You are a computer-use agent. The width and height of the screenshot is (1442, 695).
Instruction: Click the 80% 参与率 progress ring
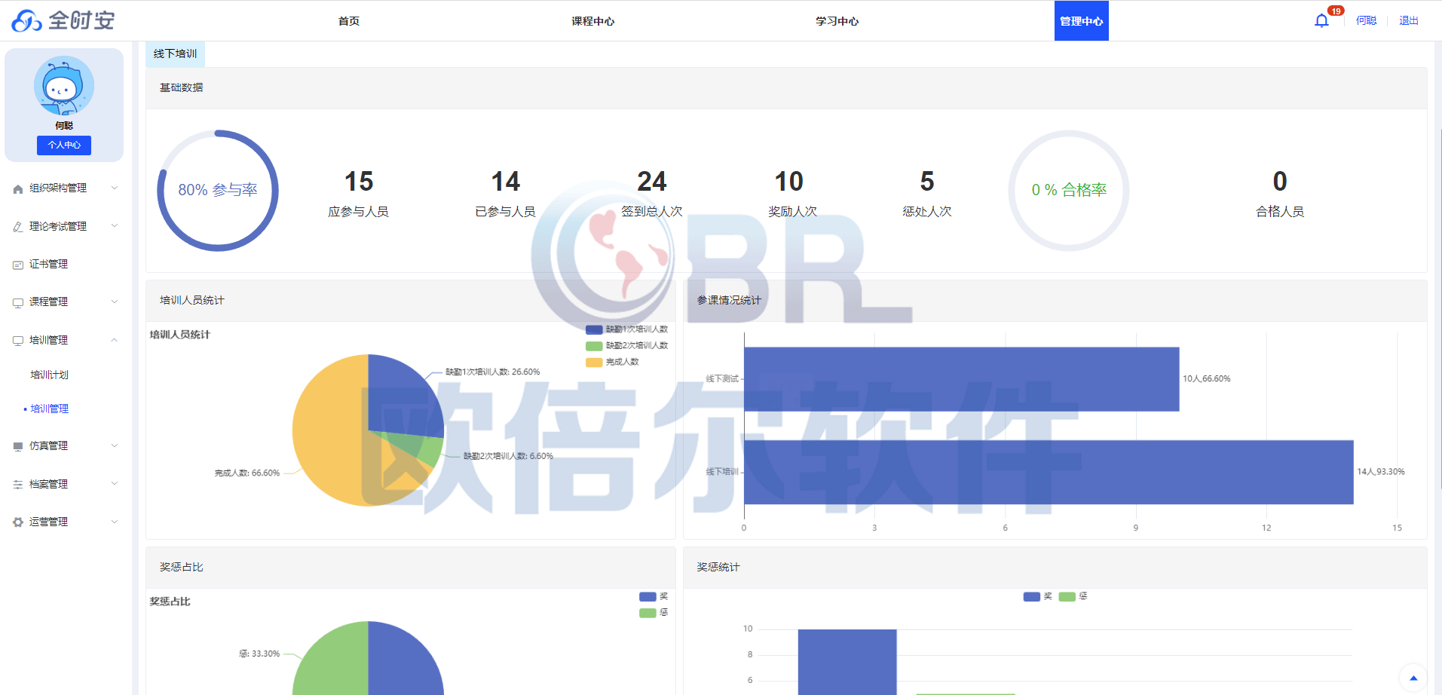[x=218, y=191]
